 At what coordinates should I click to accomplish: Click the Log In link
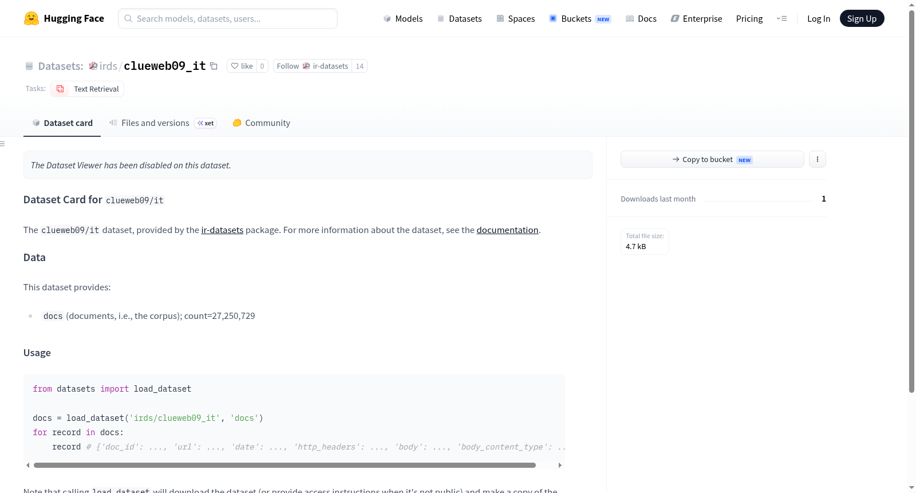click(819, 18)
